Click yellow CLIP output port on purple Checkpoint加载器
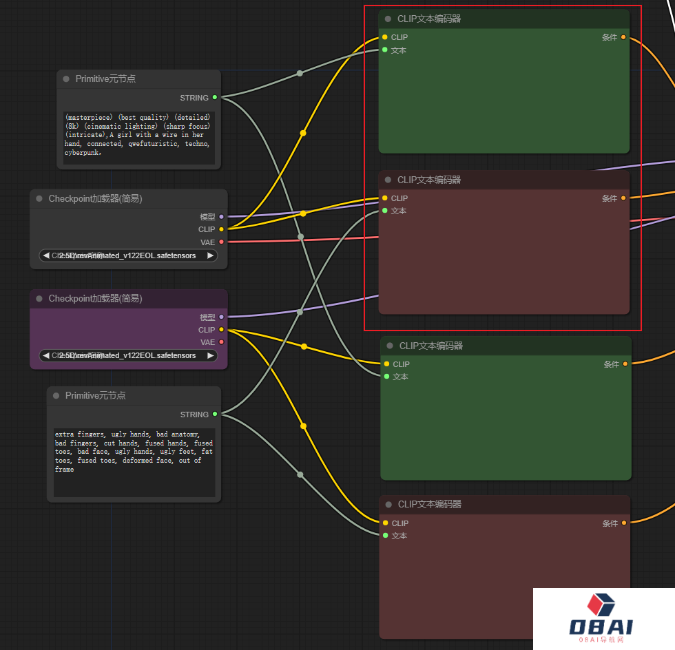675x650 pixels. coord(221,330)
